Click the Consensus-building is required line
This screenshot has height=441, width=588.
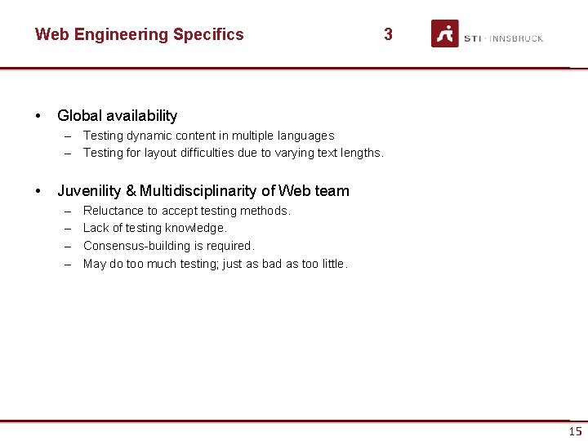pyautogui.click(x=169, y=246)
